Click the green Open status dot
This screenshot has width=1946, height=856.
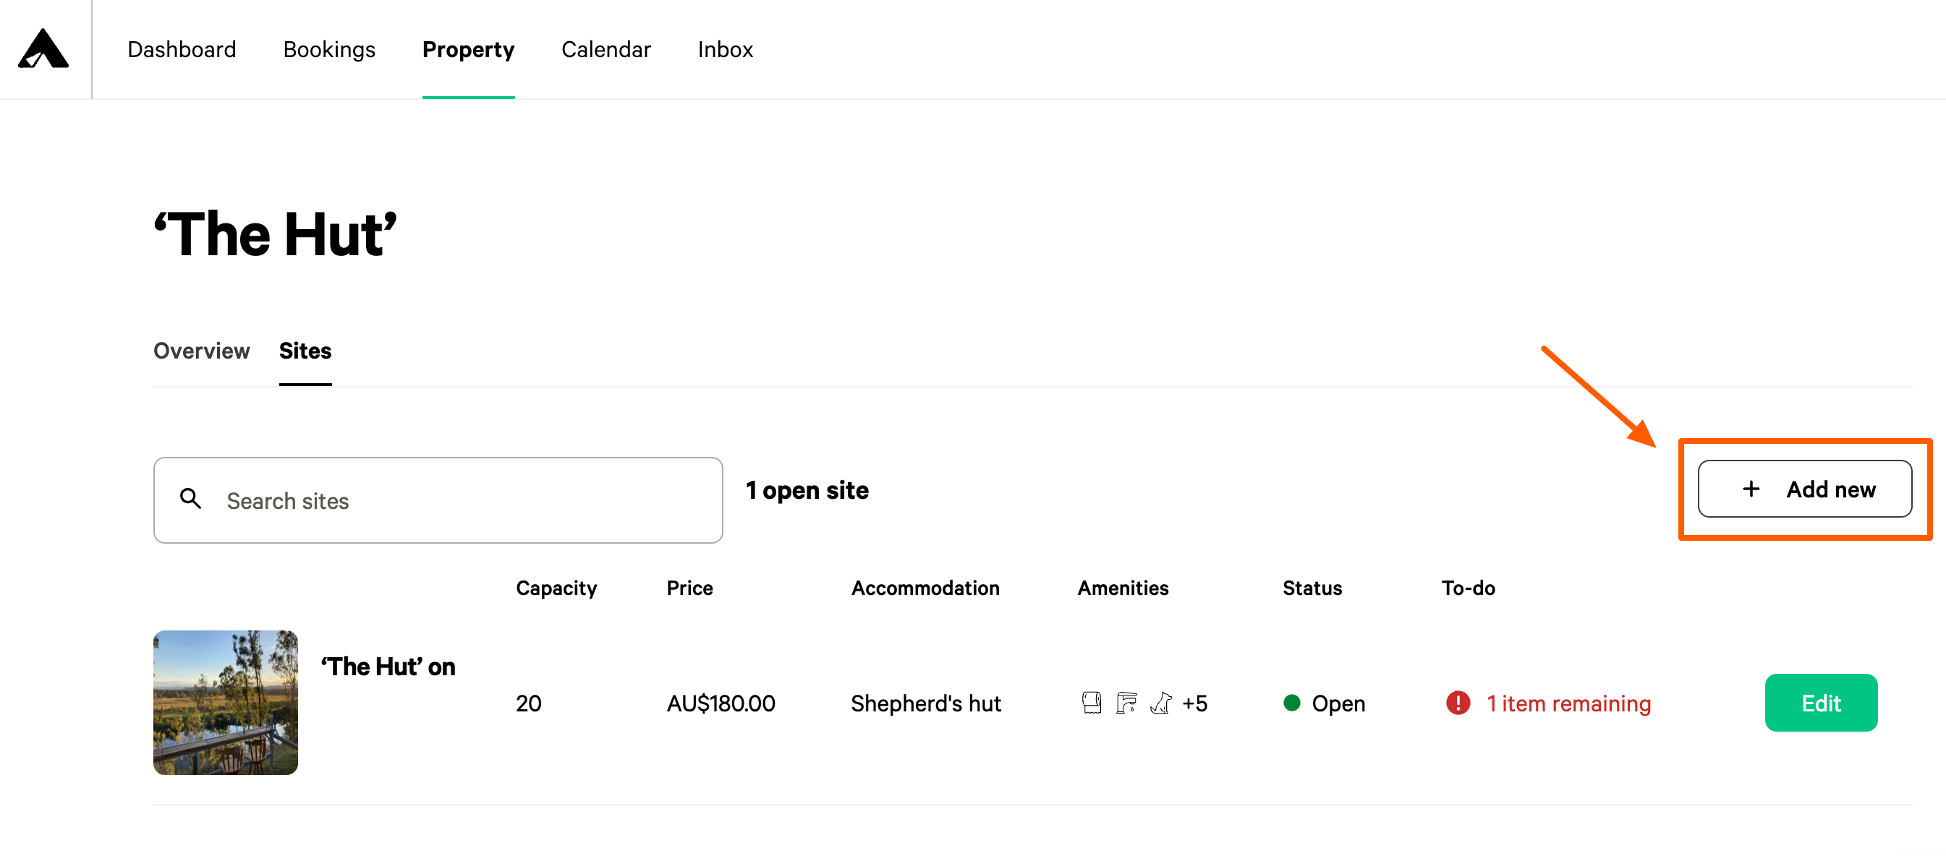coord(1291,703)
